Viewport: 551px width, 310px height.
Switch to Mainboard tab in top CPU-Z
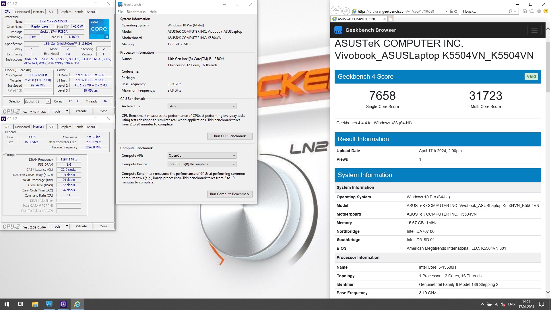(x=22, y=12)
